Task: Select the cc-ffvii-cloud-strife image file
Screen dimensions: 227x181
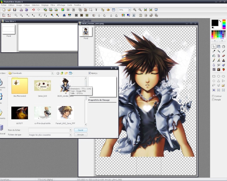Action: pyautogui.click(x=42, y=115)
